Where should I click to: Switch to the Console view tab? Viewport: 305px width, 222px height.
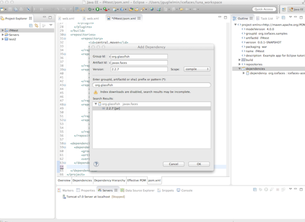coord(186,190)
